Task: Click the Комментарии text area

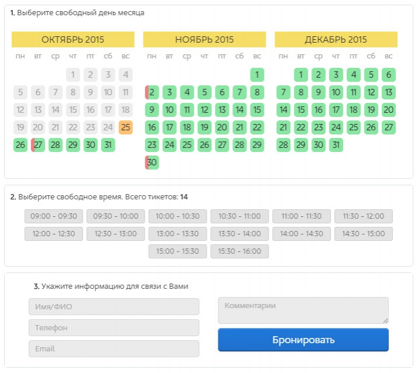Action: click(303, 310)
